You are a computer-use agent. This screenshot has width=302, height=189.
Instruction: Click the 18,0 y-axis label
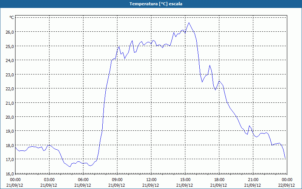click(10, 146)
